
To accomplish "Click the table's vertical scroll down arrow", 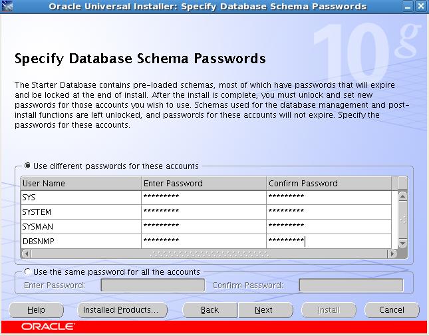I will tap(402, 243).
